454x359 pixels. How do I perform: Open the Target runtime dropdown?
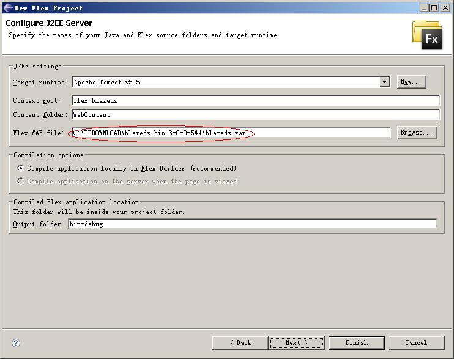[384, 82]
